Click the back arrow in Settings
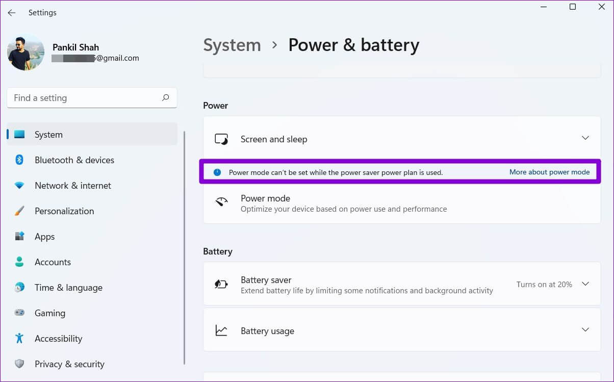Image resolution: width=614 pixels, height=382 pixels. click(x=12, y=13)
